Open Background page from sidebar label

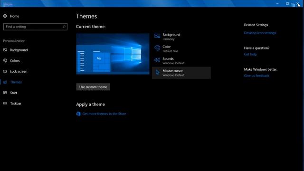click(19, 50)
